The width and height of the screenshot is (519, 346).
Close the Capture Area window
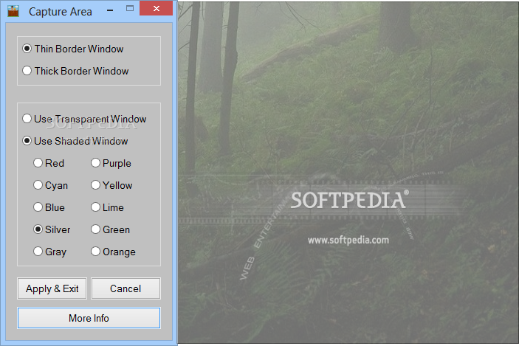(157, 8)
